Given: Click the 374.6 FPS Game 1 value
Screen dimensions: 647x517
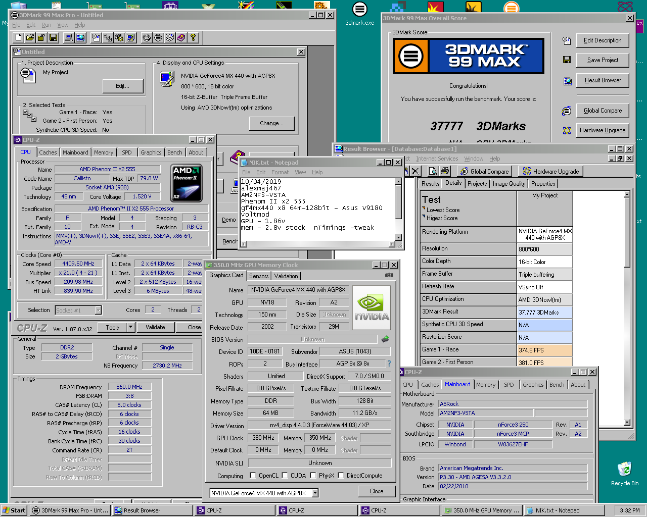Looking at the screenshot, I should pyautogui.click(x=544, y=350).
